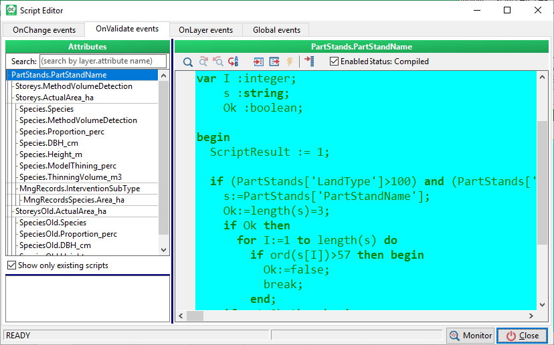Open the Global events tab
The height and width of the screenshot is (345, 554).
click(276, 30)
